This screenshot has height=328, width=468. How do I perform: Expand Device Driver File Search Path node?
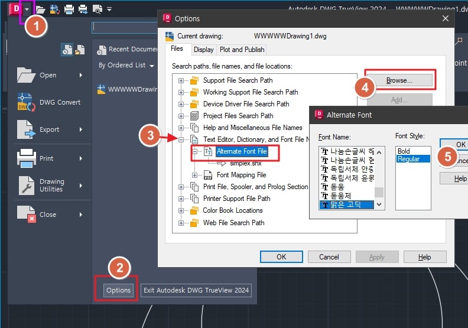(181, 104)
